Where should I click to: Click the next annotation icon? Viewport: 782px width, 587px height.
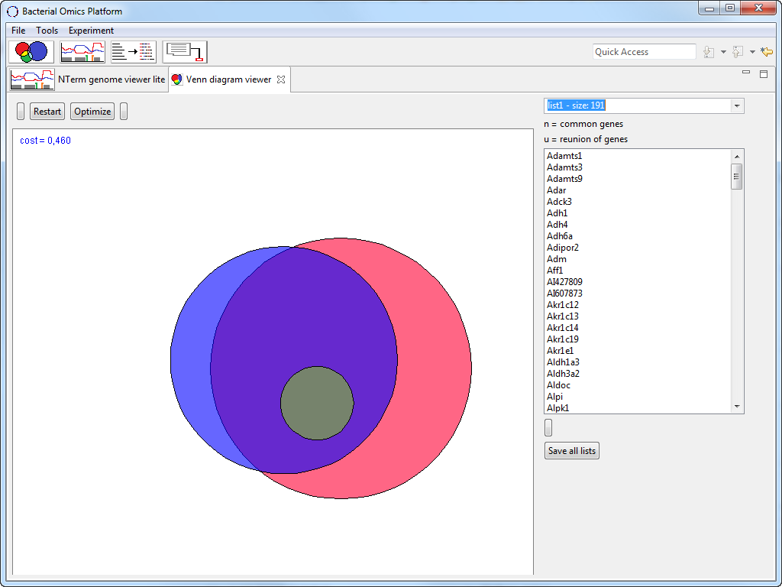pos(709,52)
